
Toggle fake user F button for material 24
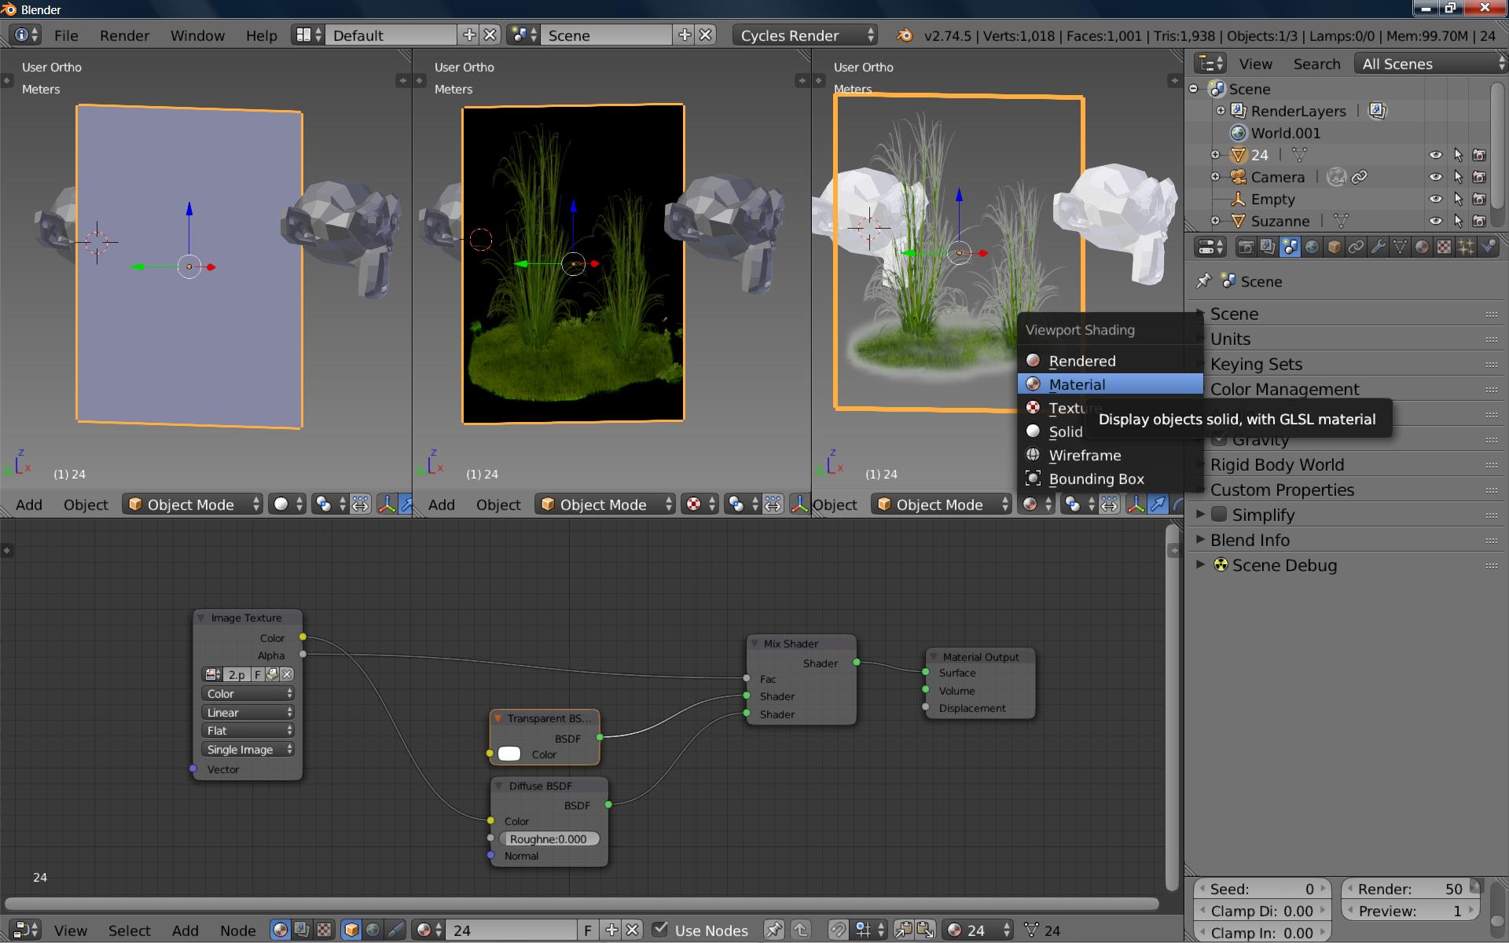click(588, 930)
